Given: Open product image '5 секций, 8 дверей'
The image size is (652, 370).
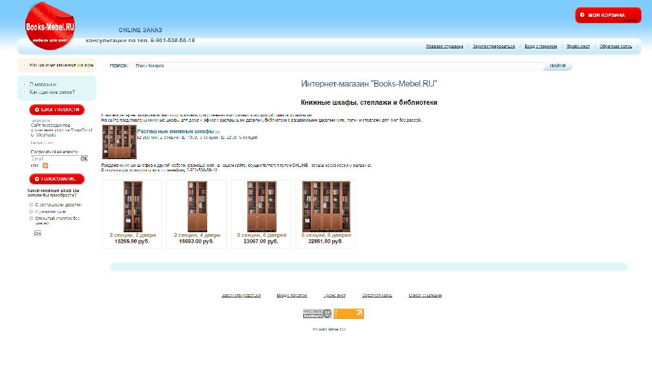Looking at the screenshot, I should pyautogui.click(x=326, y=206).
